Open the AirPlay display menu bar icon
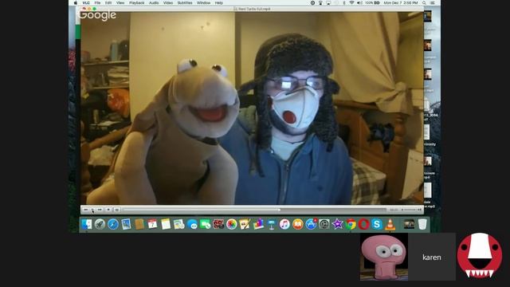Screen dimensions: 510x287 [328, 2]
